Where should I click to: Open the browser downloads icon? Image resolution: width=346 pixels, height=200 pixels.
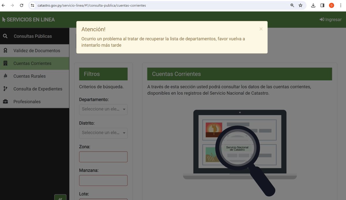313,5
